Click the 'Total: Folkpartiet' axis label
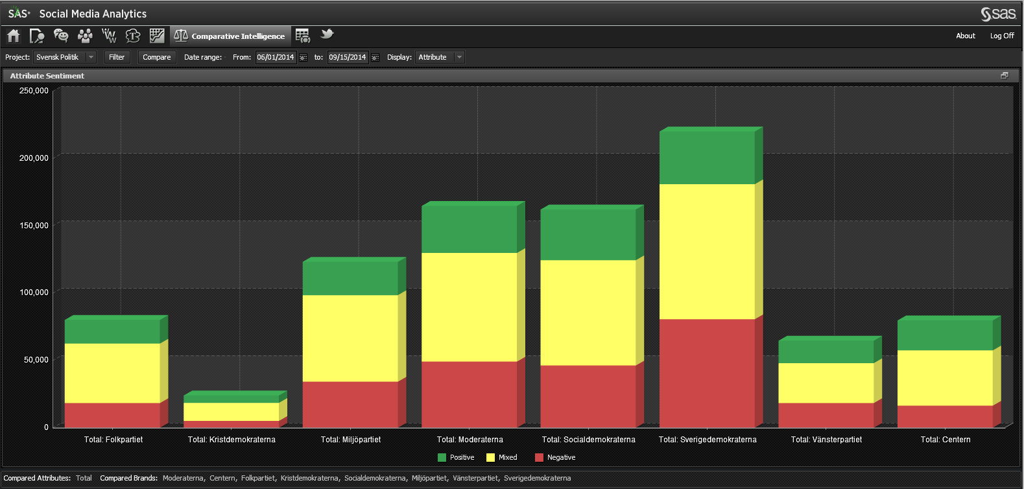The height and width of the screenshot is (489, 1024). [x=113, y=440]
